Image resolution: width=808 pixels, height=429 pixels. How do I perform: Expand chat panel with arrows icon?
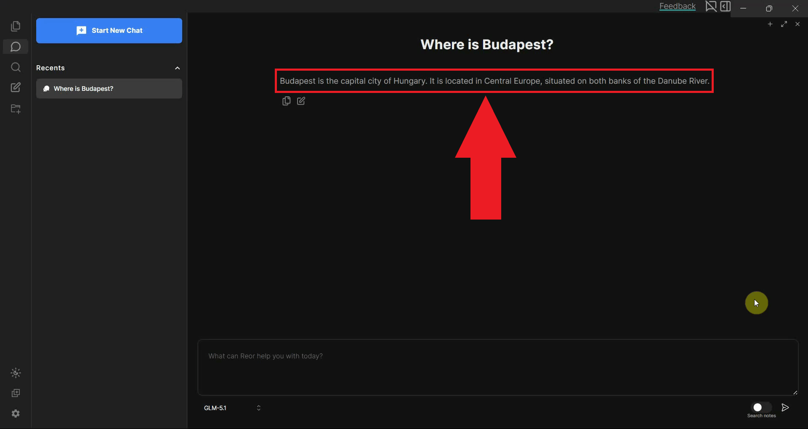click(x=784, y=24)
